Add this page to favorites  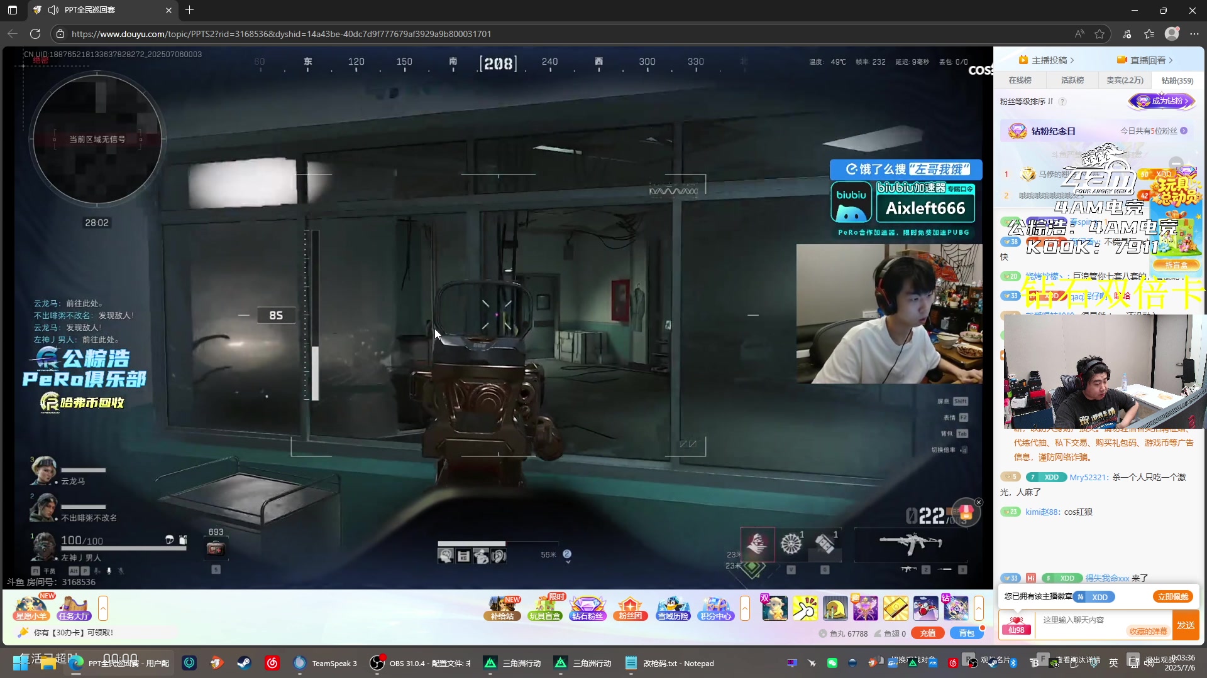coord(1100,34)
